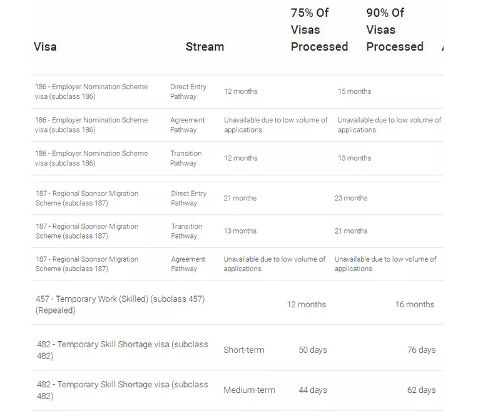Select the "90% Of Visas Processed" header

(x=394, y=29)
